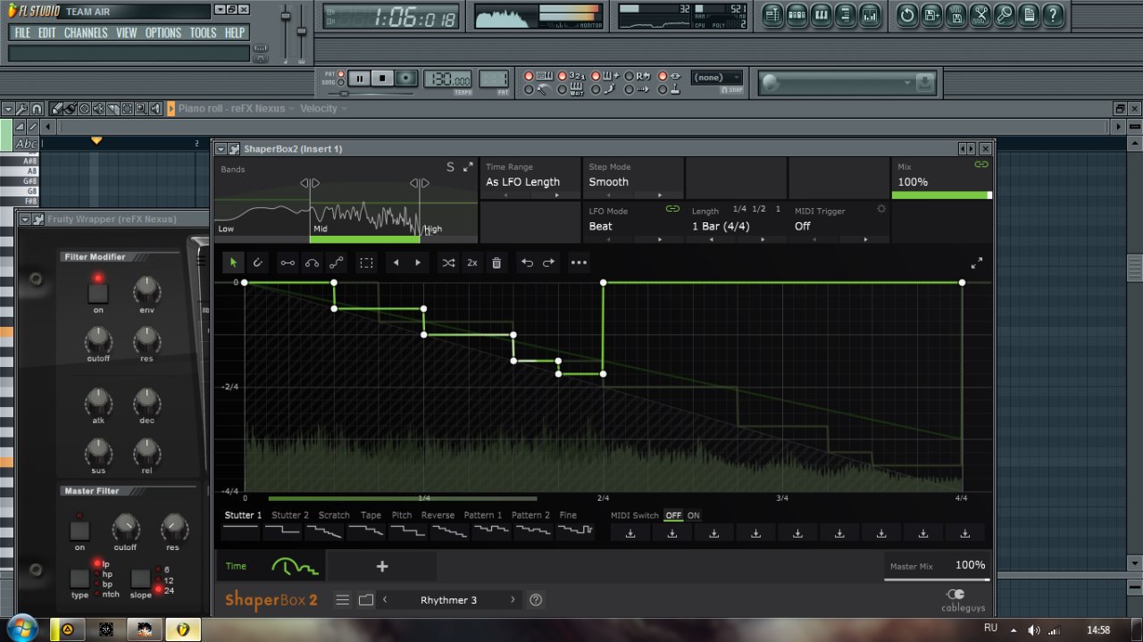The height and width of the screenshot is (642, 1143).
Task: Set Length to 1/4 shortcut
Action: point(739,209)
